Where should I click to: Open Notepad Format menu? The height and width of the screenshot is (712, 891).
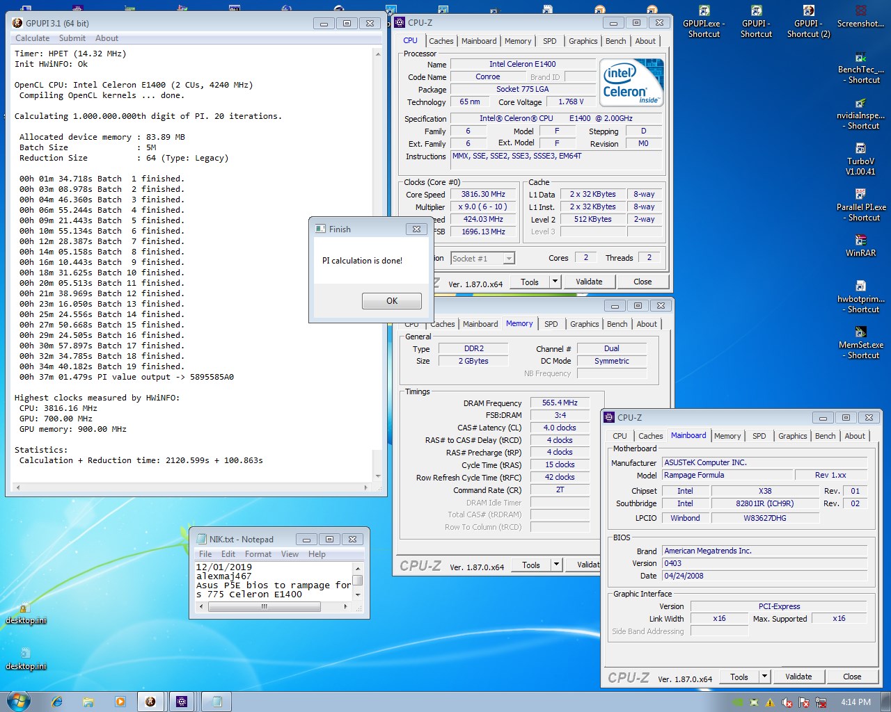point(258,554)
